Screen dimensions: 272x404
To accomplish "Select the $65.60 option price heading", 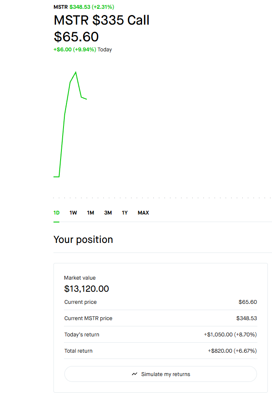I will click(76, 37).
